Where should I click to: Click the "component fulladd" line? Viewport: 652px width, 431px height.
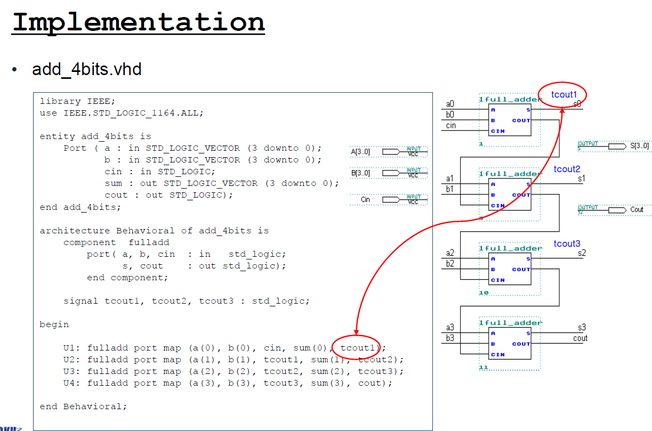(116, 242)
